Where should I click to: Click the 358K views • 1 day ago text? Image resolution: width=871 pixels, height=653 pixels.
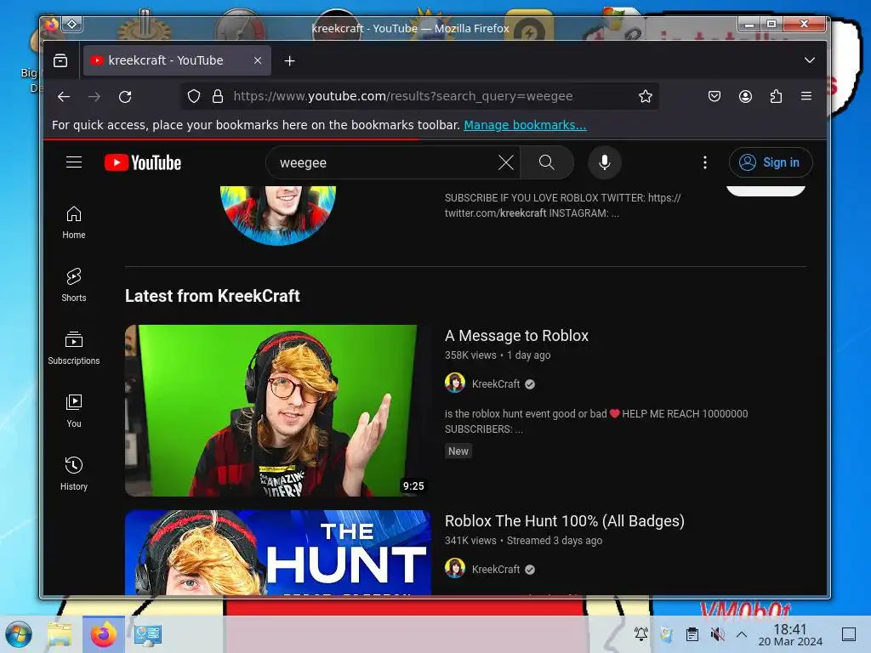[498, 355]
